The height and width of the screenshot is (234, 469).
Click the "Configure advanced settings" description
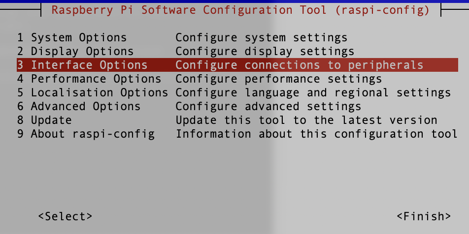click(x=268, y=106)
